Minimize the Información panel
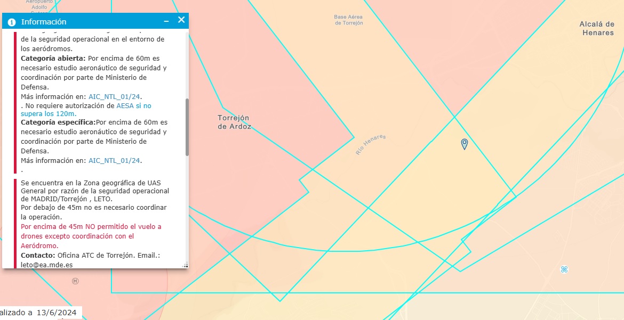This screenshot has height=320, width=624. click(x=166, y=21)
